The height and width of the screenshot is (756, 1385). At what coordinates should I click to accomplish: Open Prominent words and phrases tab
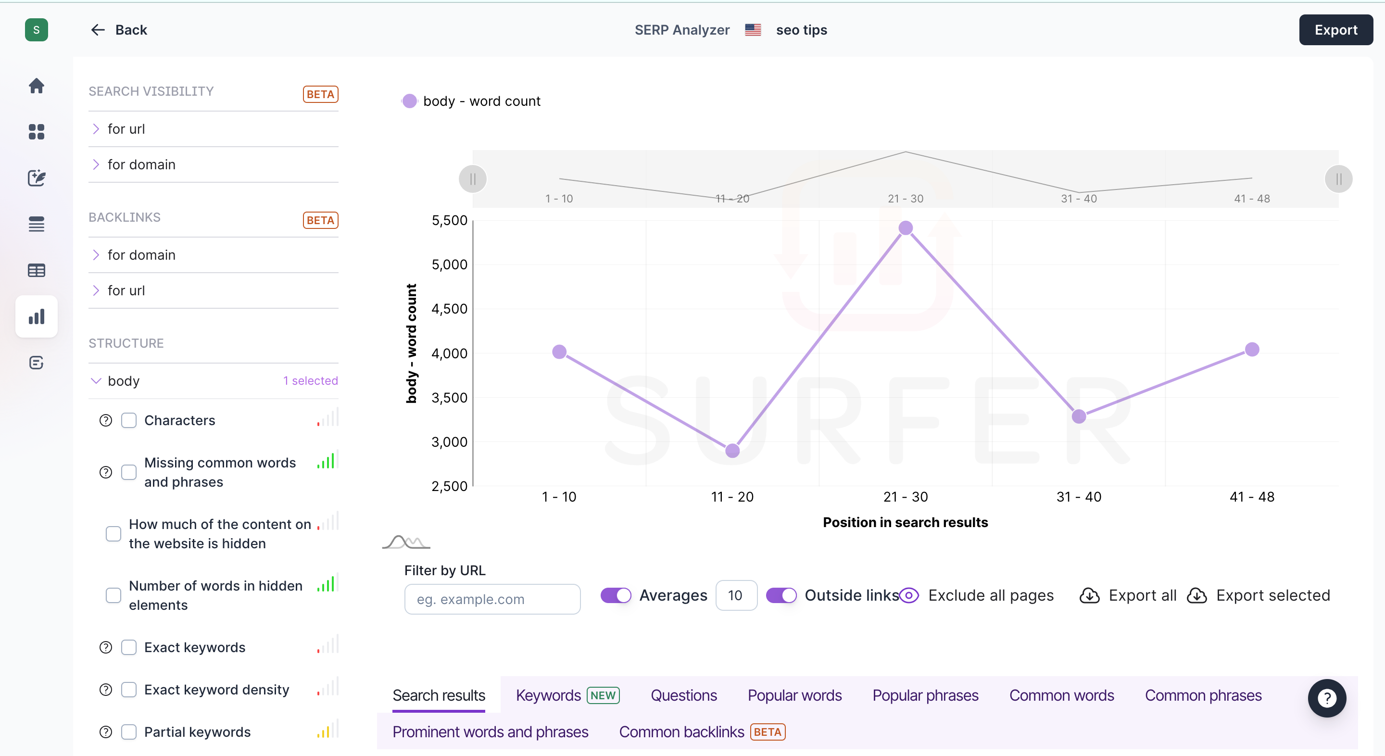(491, 732)
